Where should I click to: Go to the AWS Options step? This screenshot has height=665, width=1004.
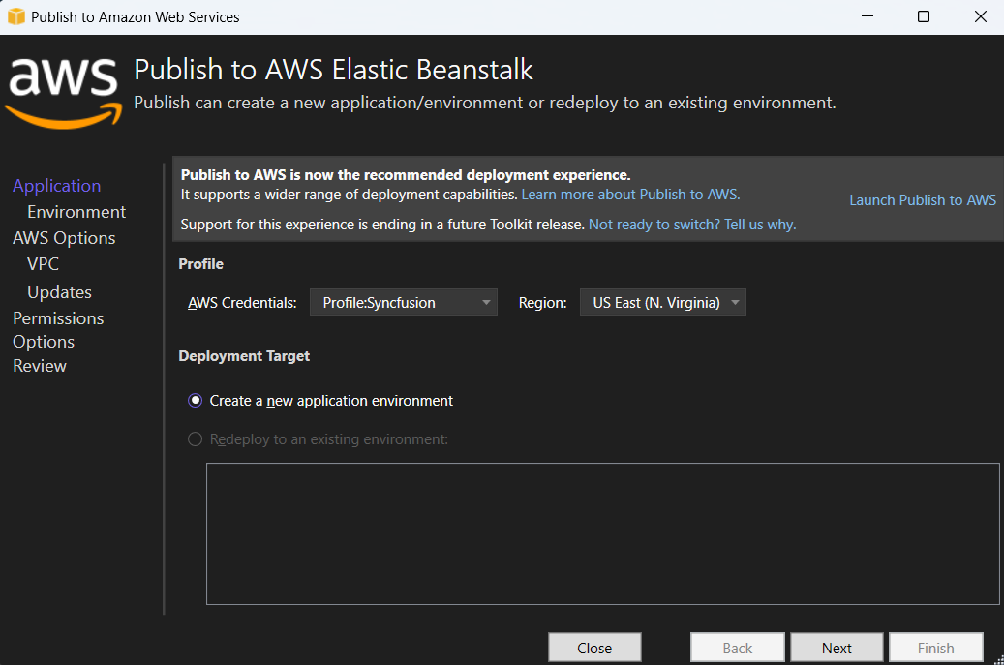click(64, 238)
